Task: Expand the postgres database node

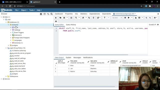Action: (8, 45)
